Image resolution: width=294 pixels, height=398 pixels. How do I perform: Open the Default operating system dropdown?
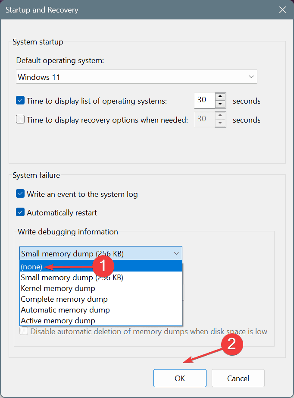[137, 77]
